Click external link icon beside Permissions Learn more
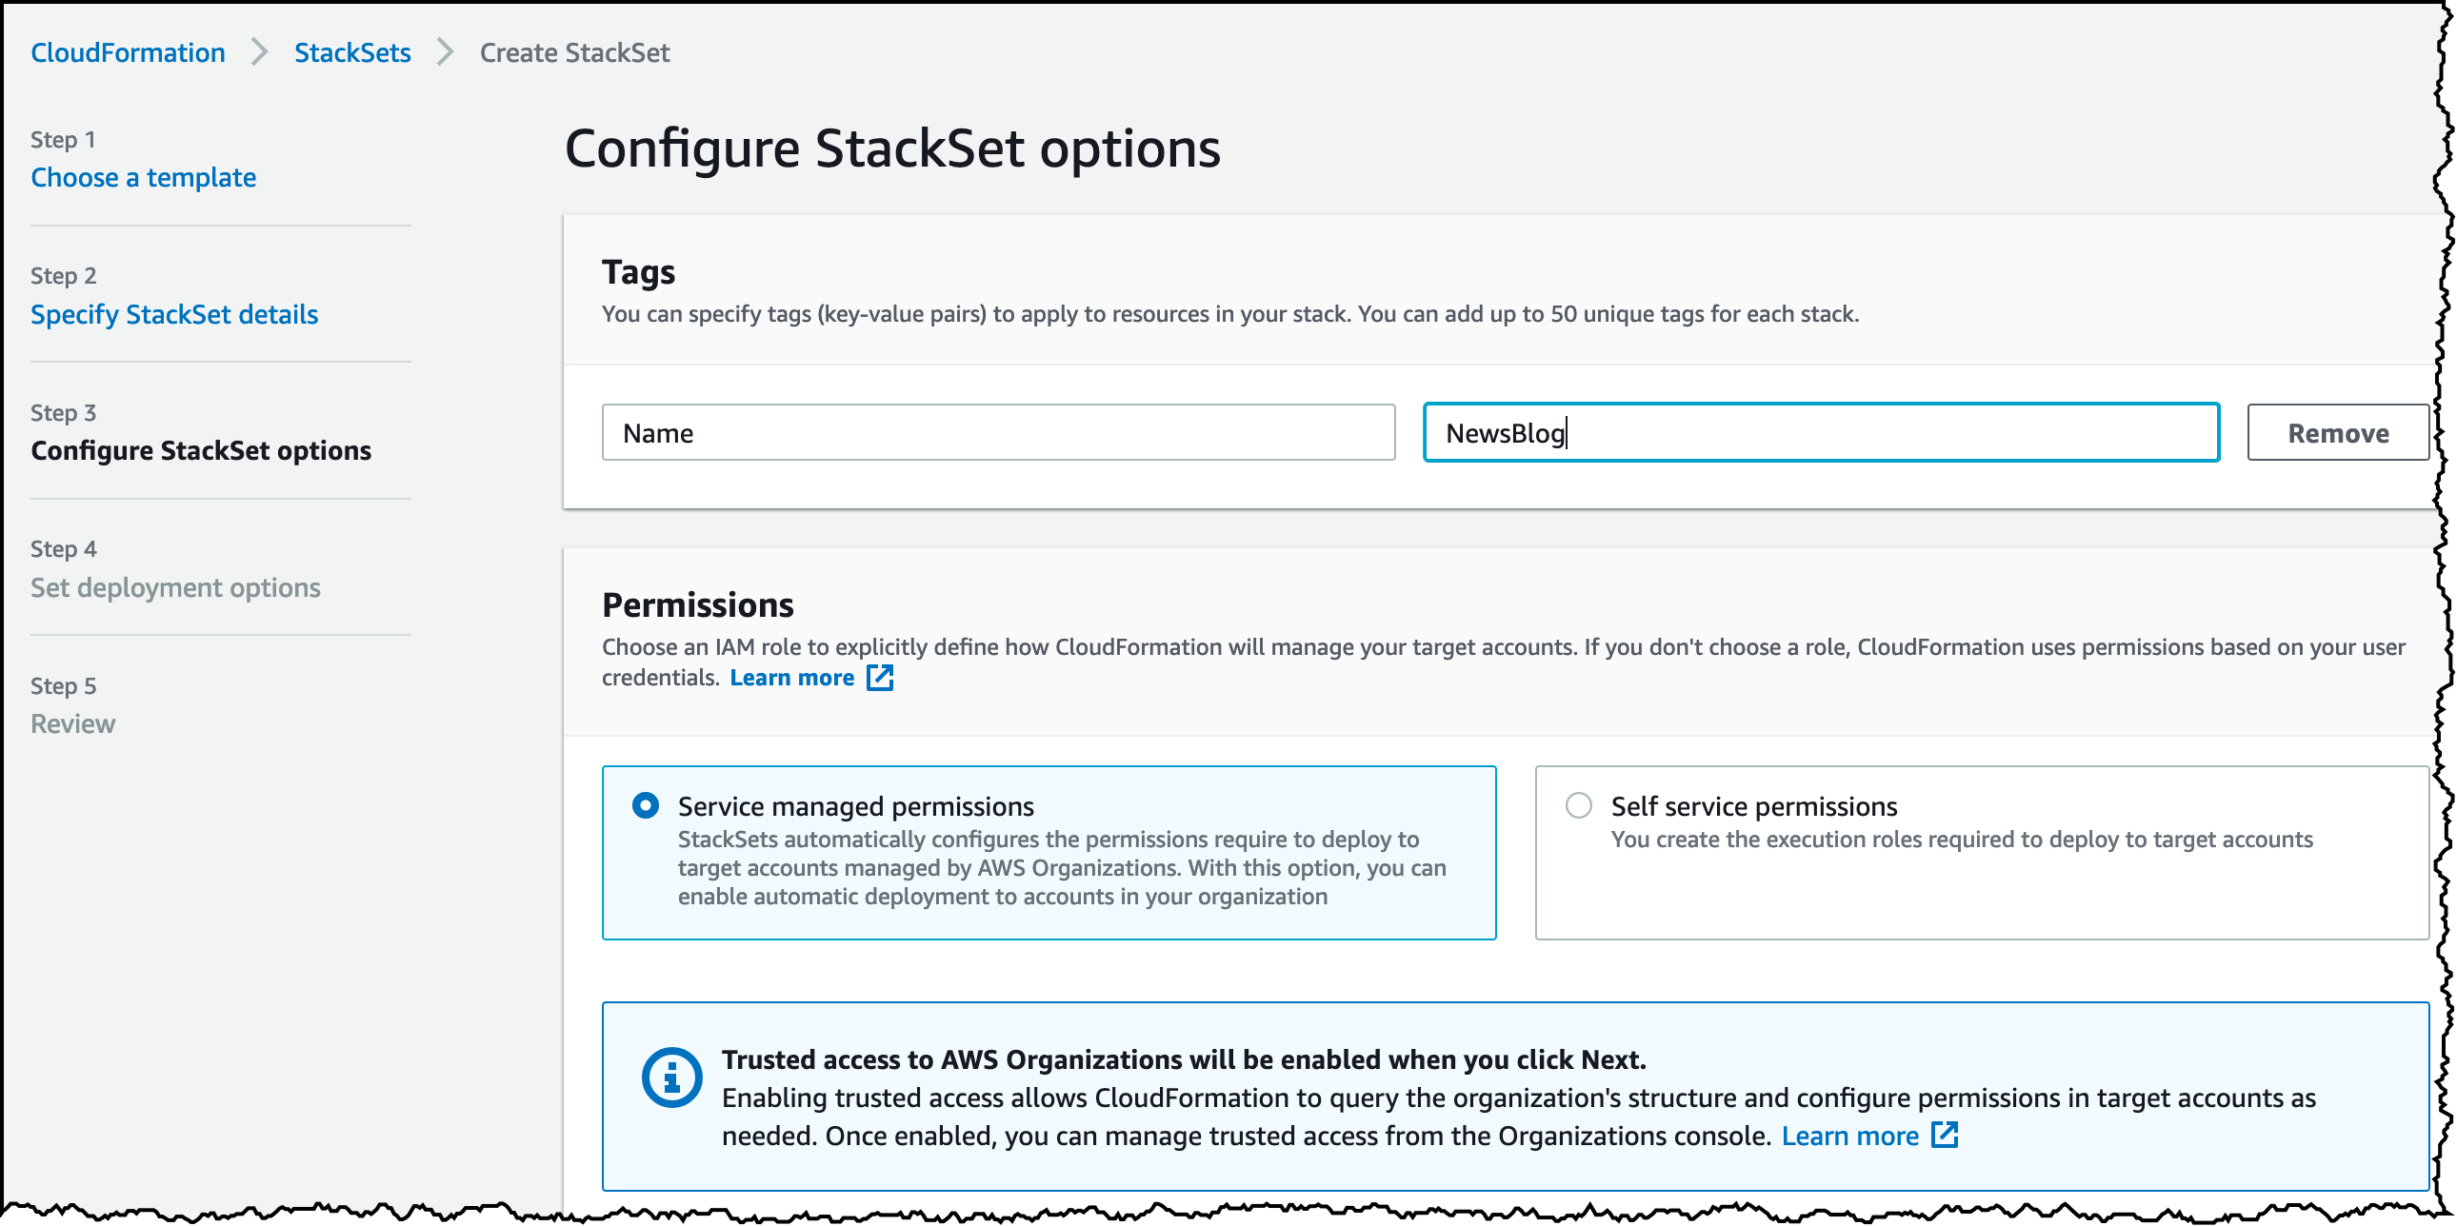The height and width of the screenshot is (1226, 2457). point(879,678)
